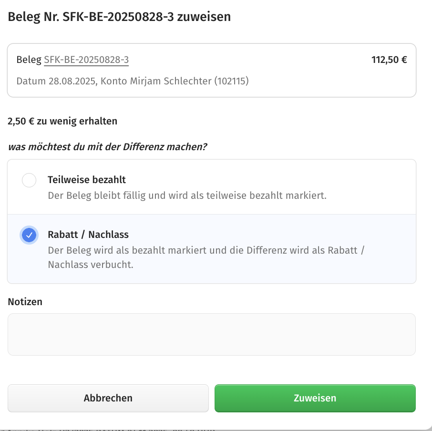Click the description 'Der Beleg bleibt fällig'
Viewport: 432px width, 431px height.
pyautogui.click(x=187, y=195)
